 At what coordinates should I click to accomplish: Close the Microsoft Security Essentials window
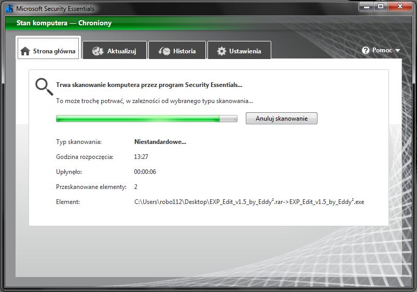pos(400,6)
